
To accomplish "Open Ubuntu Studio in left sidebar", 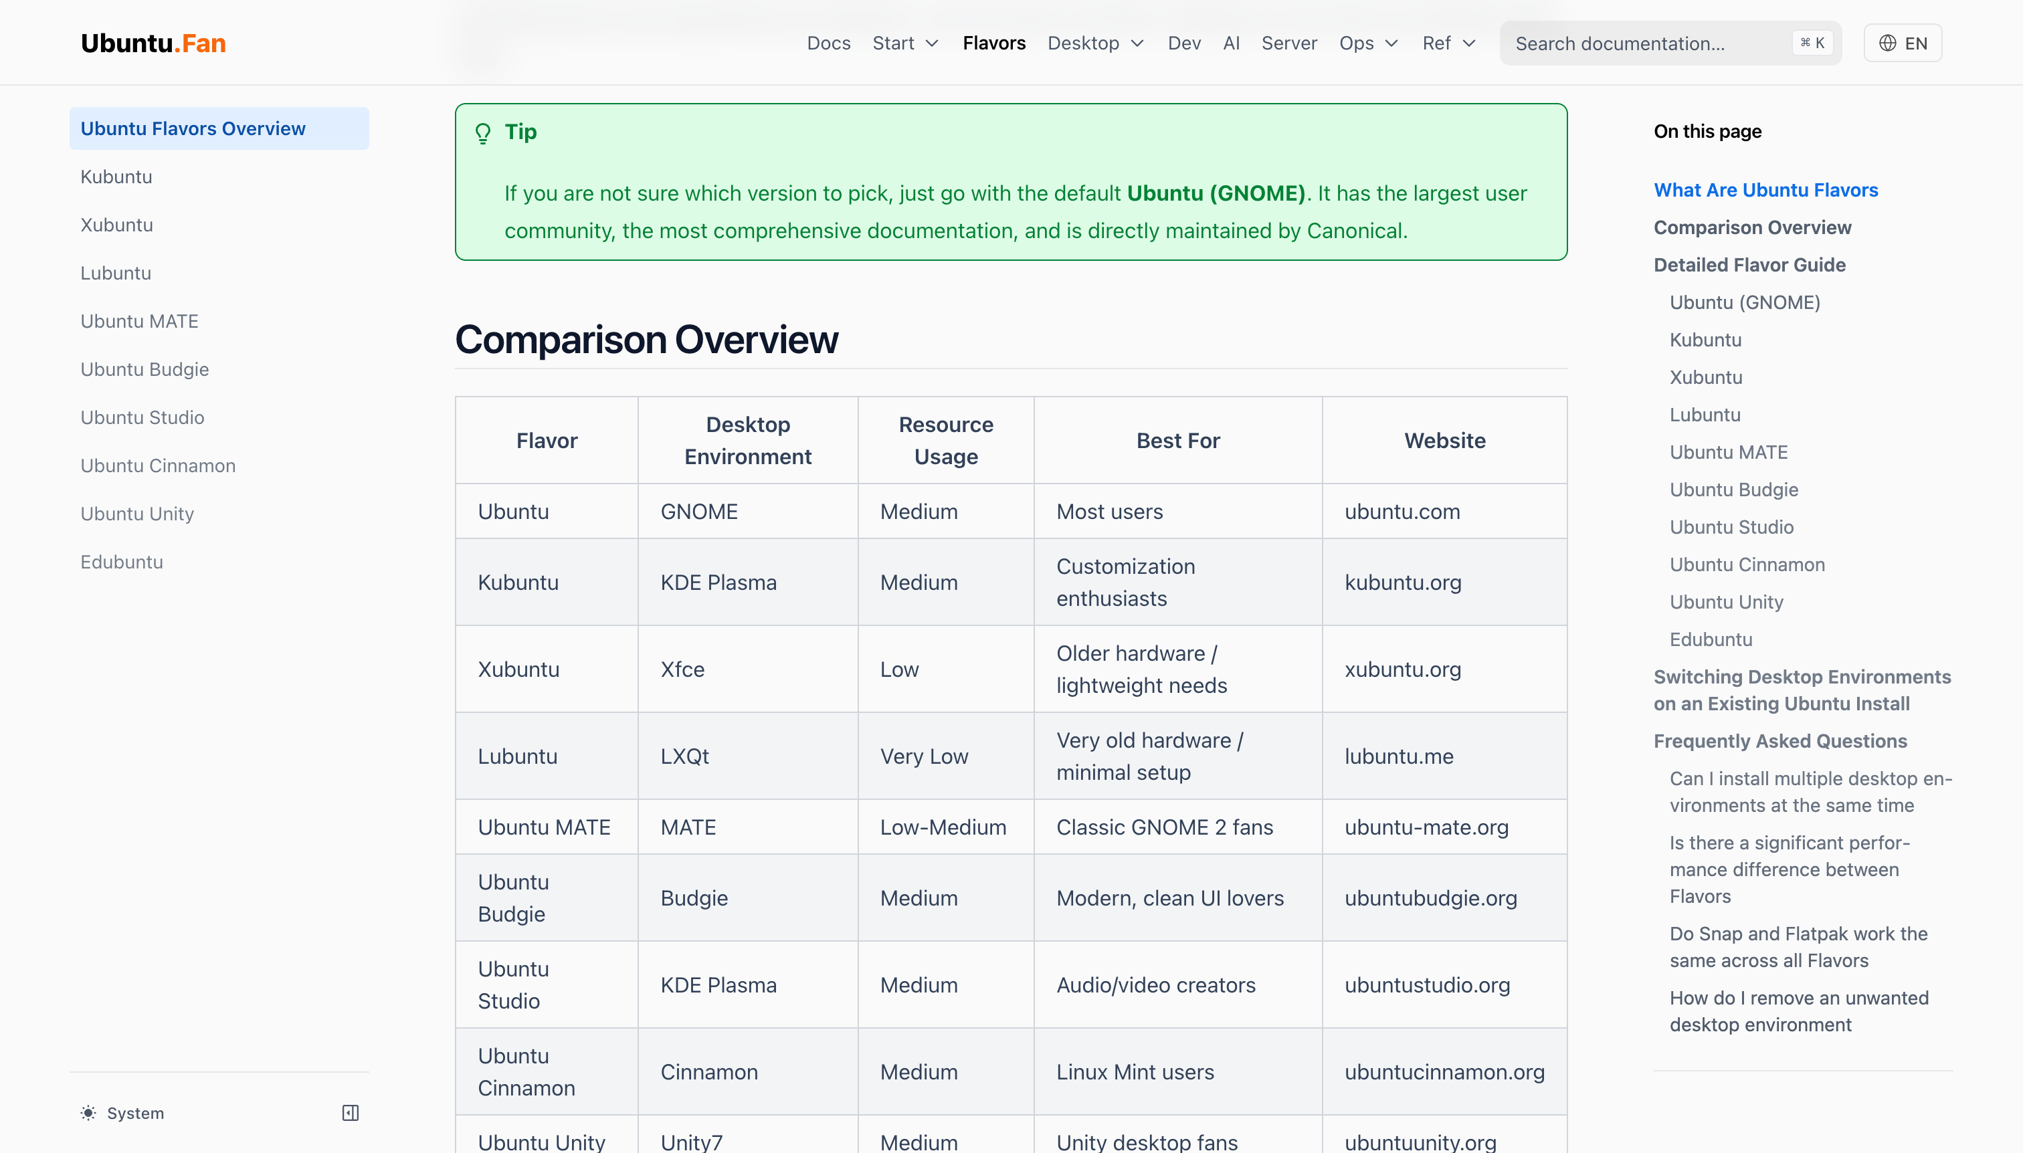I will click(219, 417).
